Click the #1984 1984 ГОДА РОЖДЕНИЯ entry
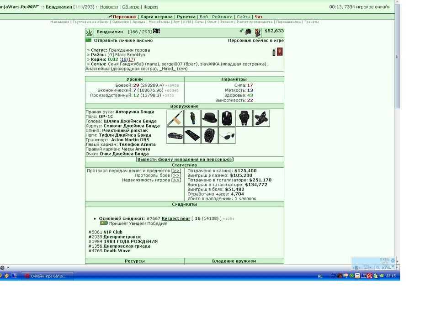425x319 pixels. point(123,241)
